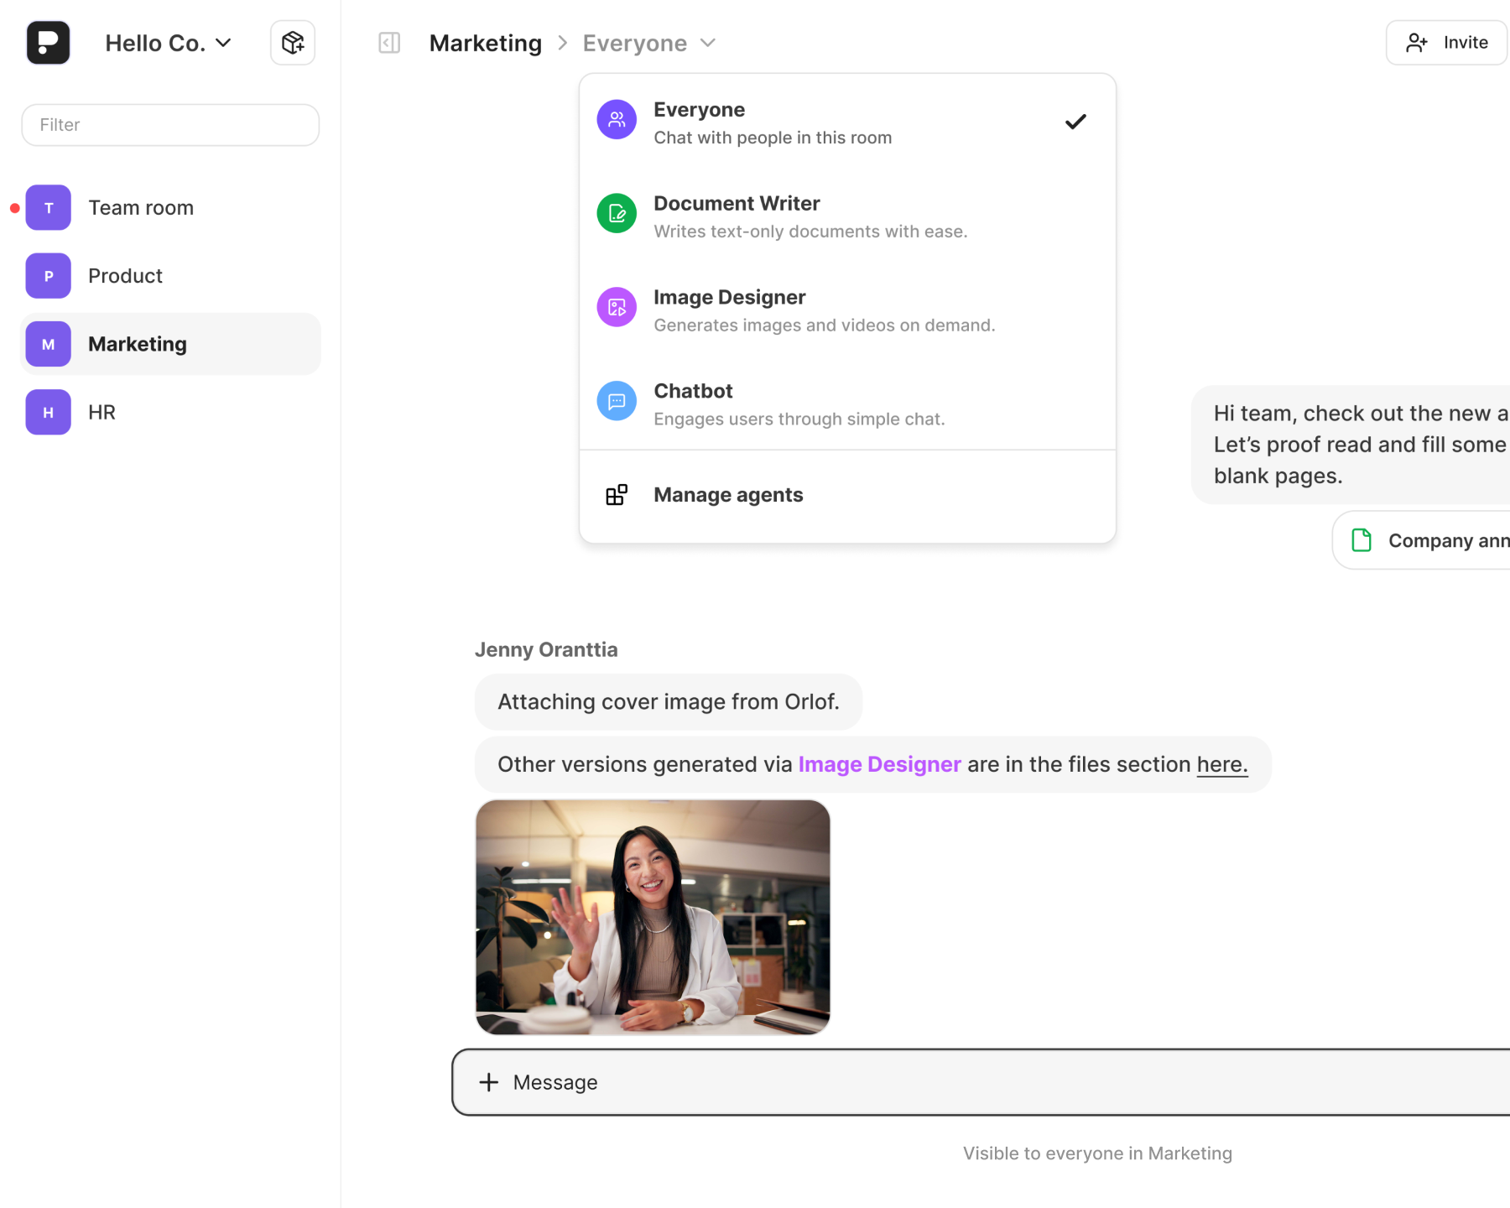Click the Marketing breadcrumb title
Image resolution: width=1510 pixels, height=1208 pixels.
tap(486, 43)
